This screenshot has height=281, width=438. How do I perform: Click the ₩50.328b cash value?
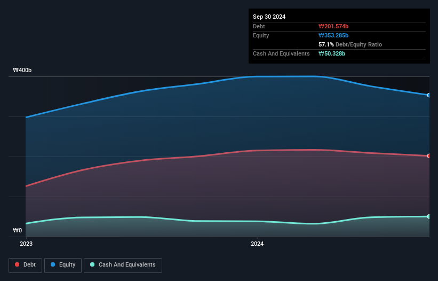pos(332,53)
